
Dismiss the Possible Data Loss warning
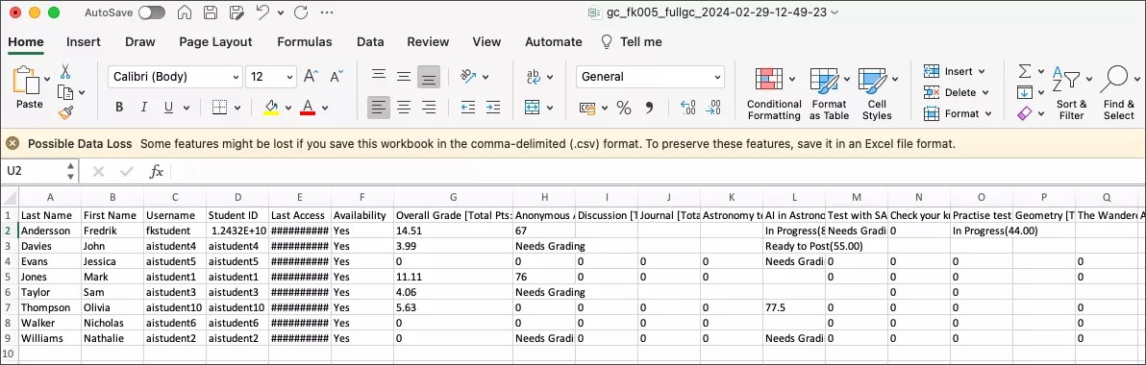[x=12, y=144]
